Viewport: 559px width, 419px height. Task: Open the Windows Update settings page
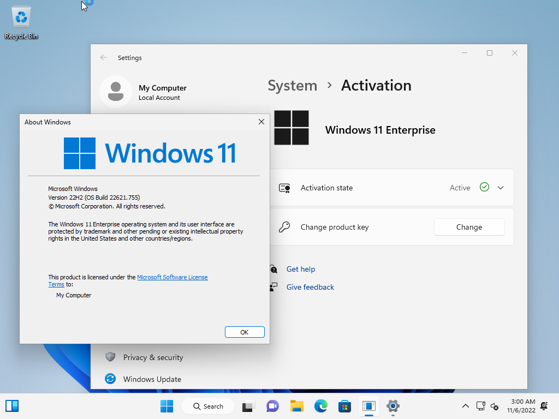152,379
